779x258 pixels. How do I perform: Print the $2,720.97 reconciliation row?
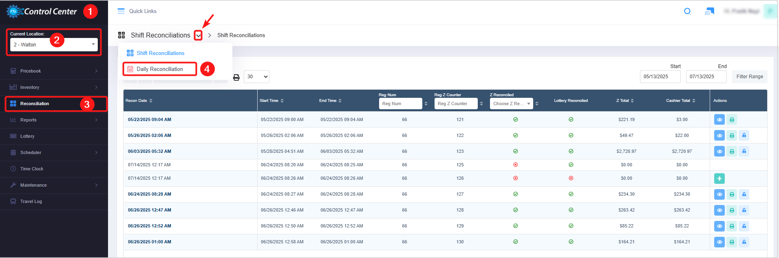pos(732,152)
